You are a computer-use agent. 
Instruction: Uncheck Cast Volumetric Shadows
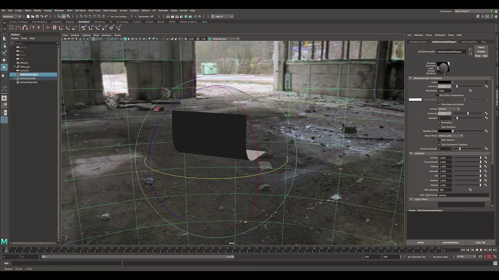point(439,144)
